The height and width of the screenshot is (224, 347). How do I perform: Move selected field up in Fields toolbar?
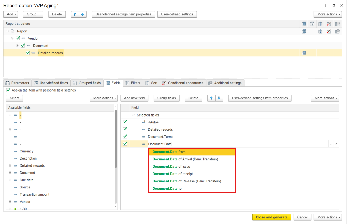pyautogui.click(x=211, y=98)
